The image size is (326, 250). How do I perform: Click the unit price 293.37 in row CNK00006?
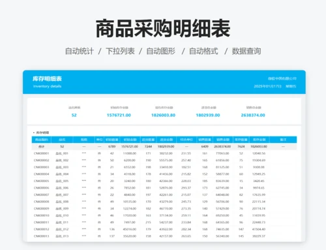click(186, 188)
